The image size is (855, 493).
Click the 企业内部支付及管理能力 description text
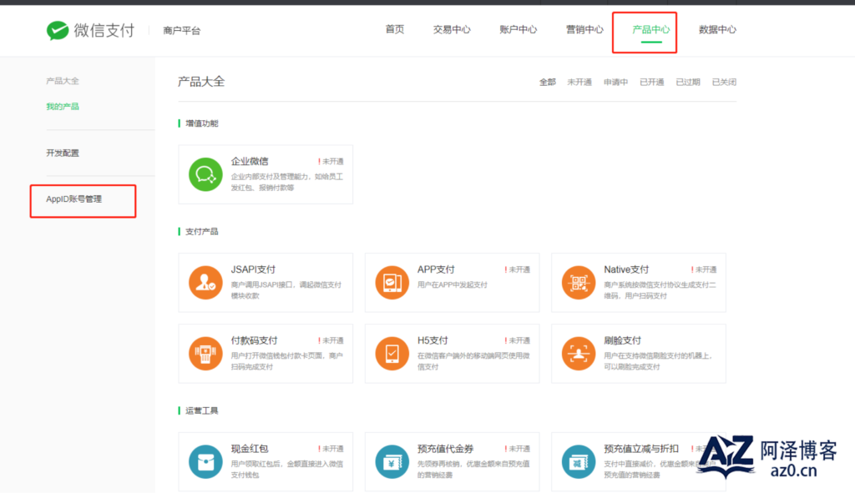coord(287,182)
